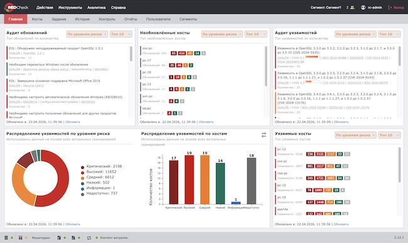Click the green dot beside Контент актуален

pos(97,238)
